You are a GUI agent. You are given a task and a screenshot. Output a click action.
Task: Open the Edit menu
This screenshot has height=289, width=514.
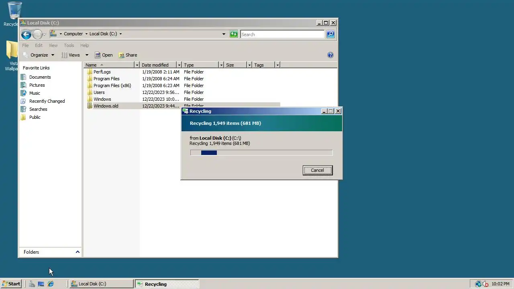pyautogui.click(x=39, y=45)
